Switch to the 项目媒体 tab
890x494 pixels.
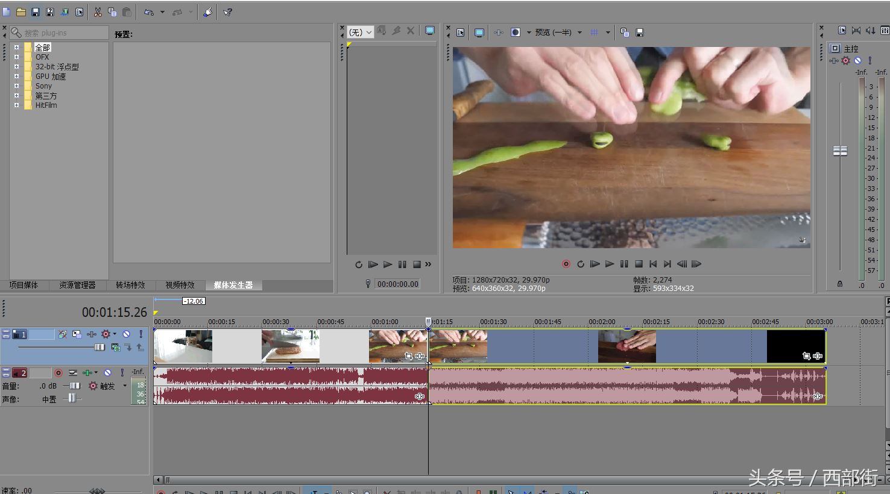click(24, 285)
